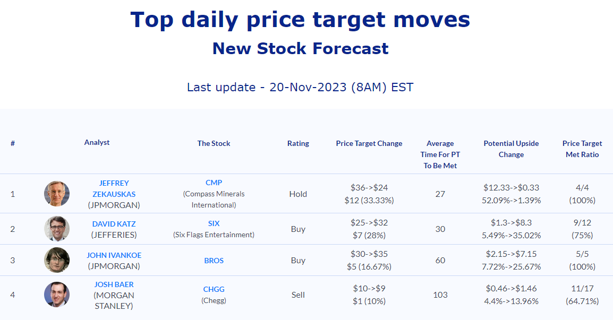Sort table by Rating header

299,143
